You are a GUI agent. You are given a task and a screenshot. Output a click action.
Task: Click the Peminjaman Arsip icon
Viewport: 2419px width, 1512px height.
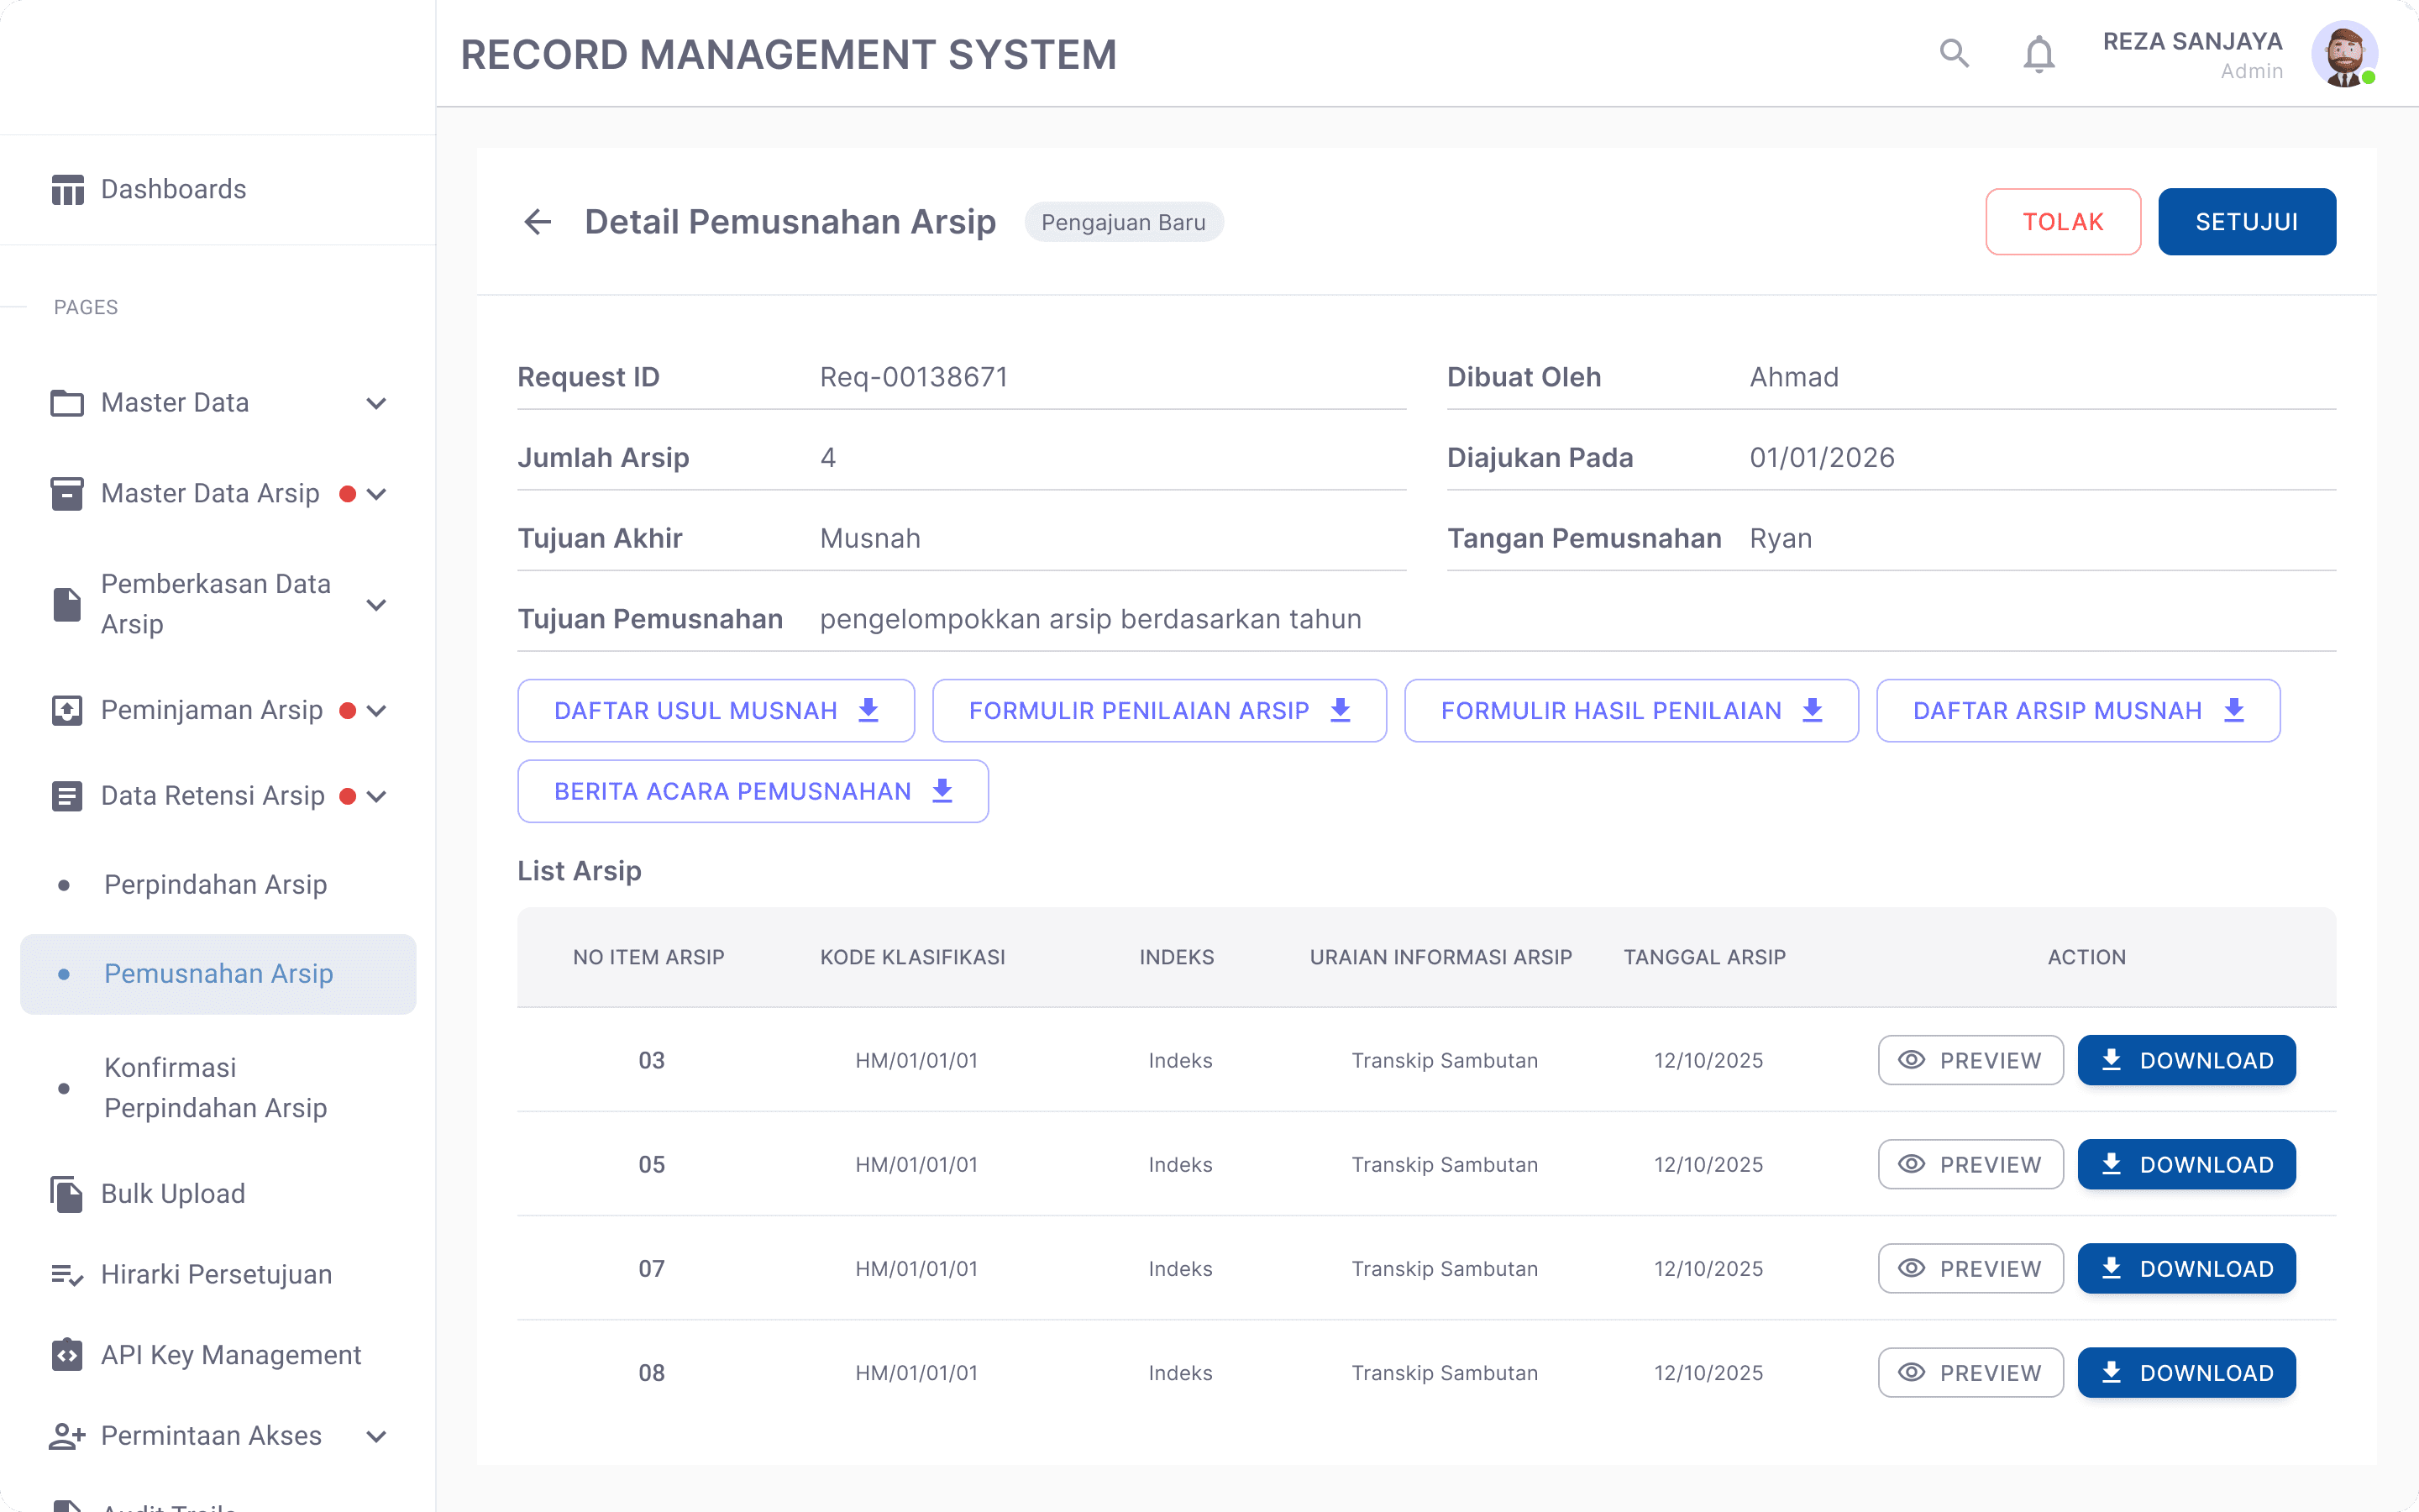[x=67, y=710]
